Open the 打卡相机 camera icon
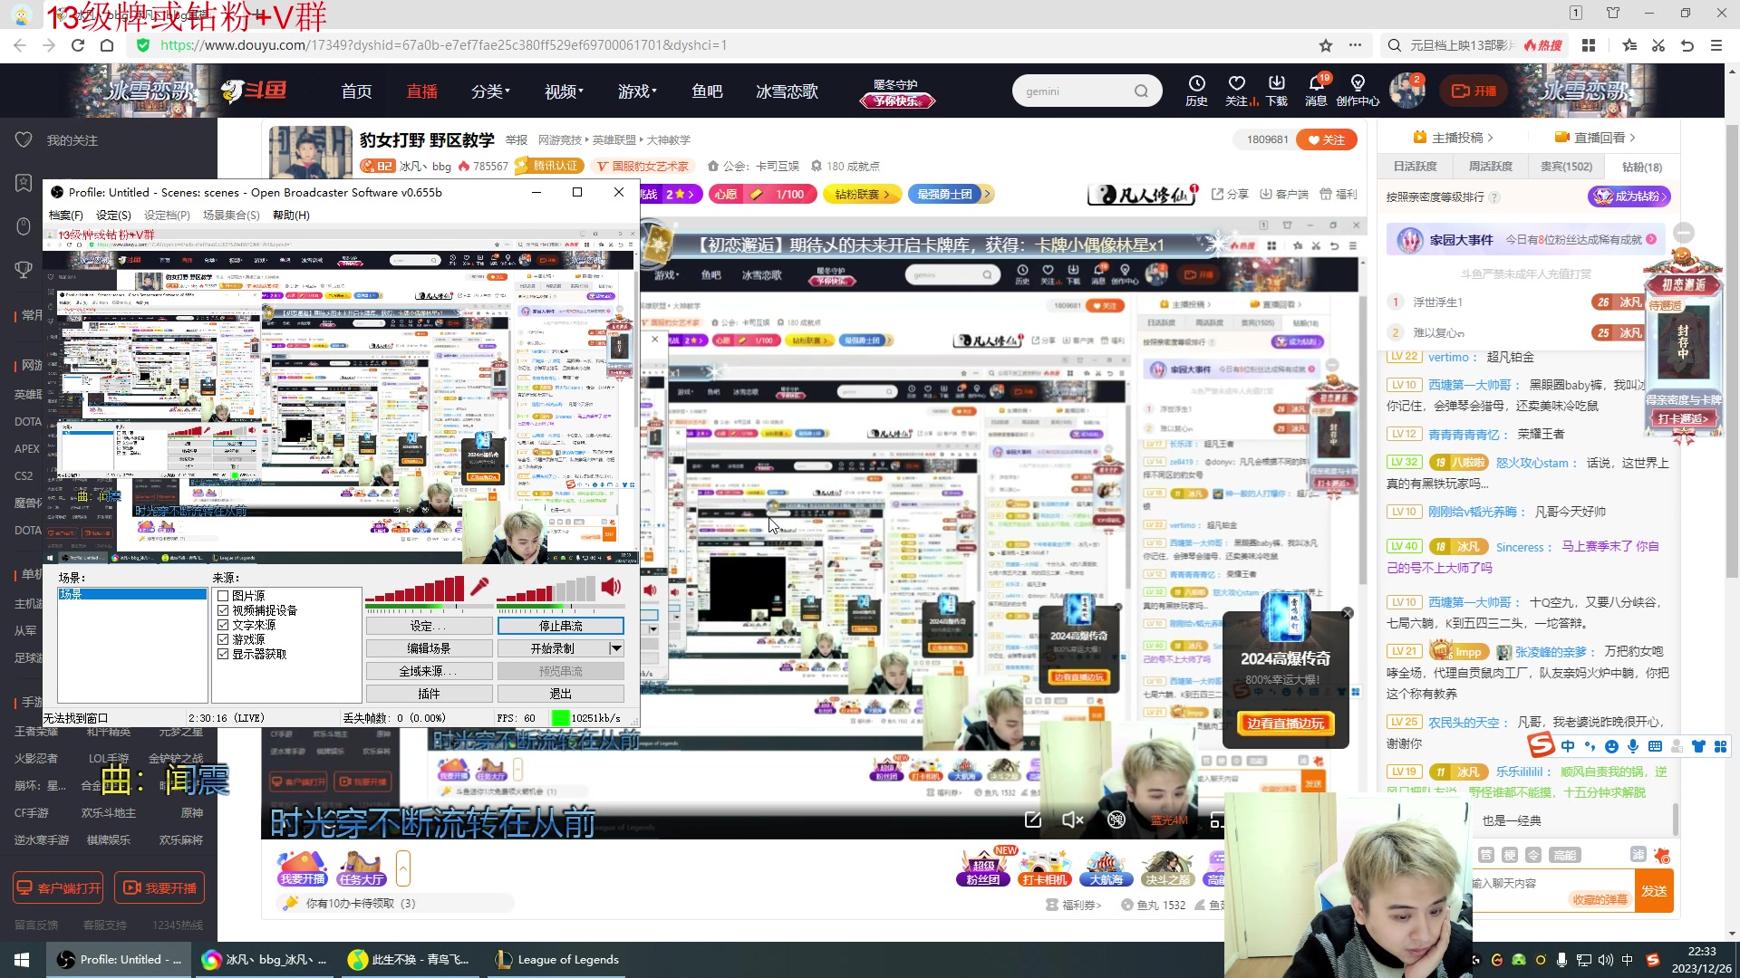Image resolution: width=1740 pixels, height=978 pixels. coord(1045,868)
